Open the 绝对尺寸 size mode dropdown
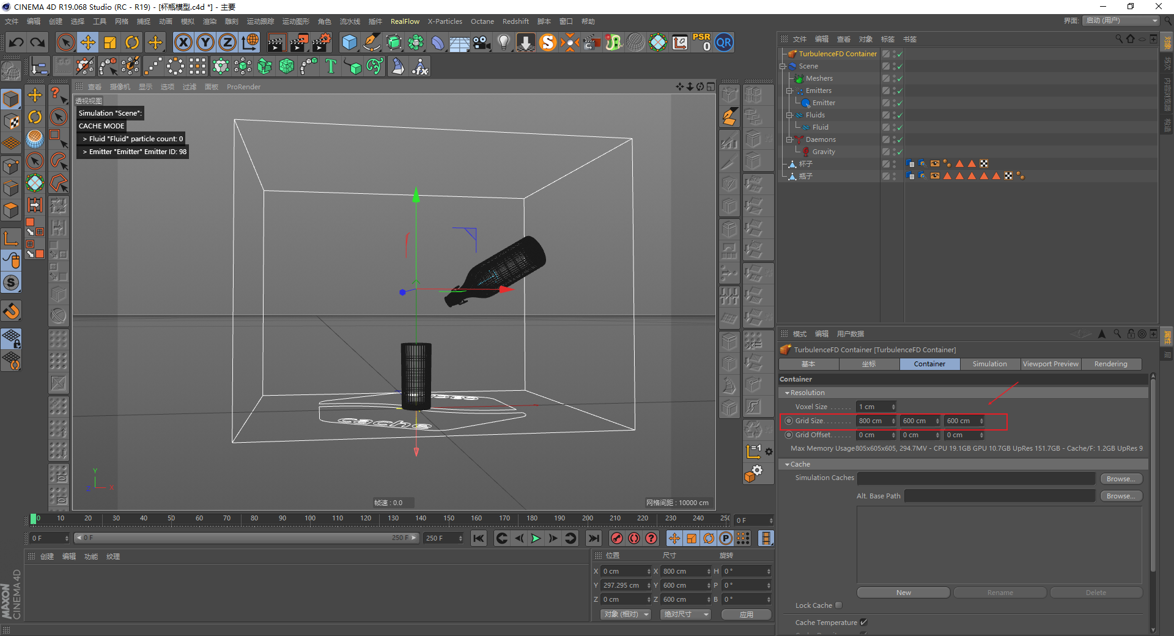The image size is (1174, 636). click(685, 614)
